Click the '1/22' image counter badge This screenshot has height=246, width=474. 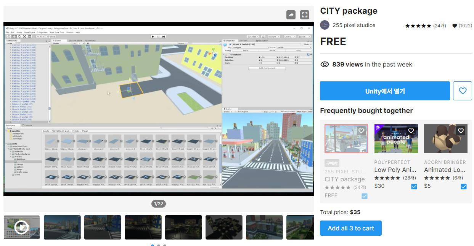[x=159, y=204]
